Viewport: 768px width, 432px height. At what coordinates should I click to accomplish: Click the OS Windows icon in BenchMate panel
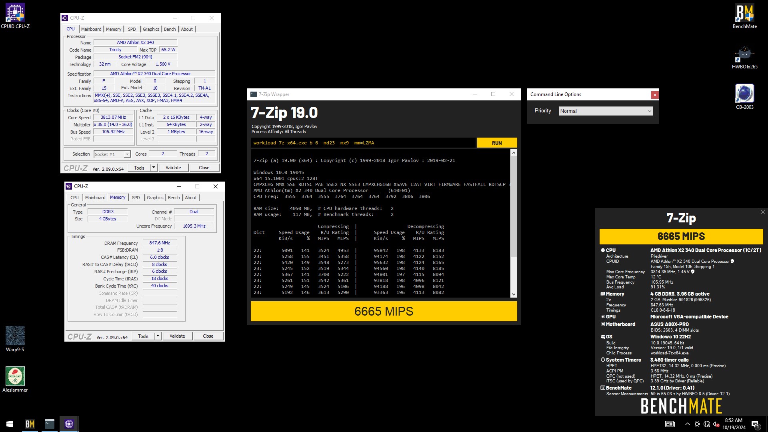[603, 337]
